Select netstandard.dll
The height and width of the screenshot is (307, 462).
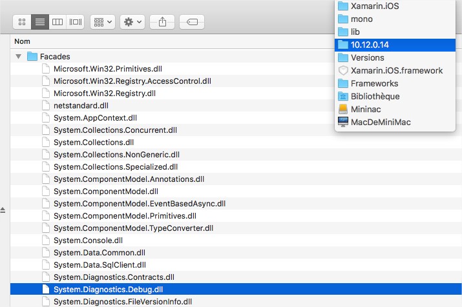(x=81, y=106)
